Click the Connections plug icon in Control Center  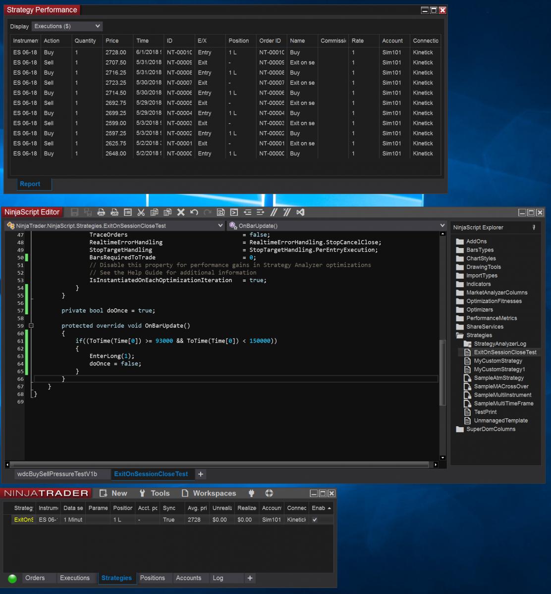coord(251,494)
